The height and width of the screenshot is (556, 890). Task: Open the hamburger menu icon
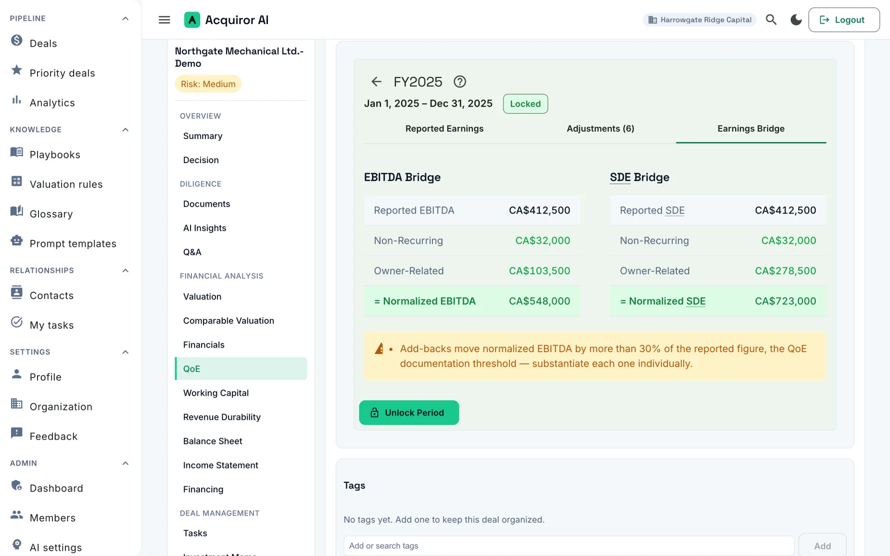coord(164,20)
